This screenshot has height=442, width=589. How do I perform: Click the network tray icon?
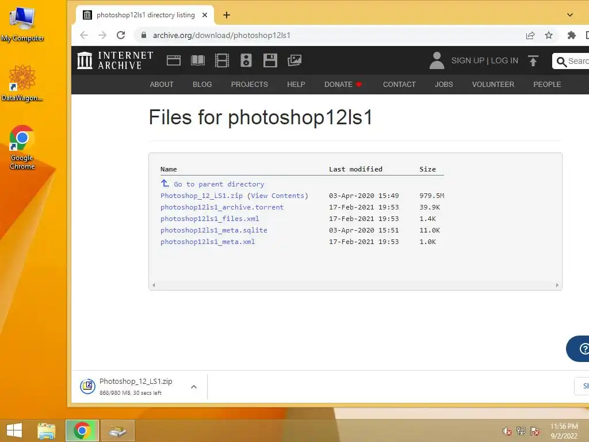[x=521, y=430]
